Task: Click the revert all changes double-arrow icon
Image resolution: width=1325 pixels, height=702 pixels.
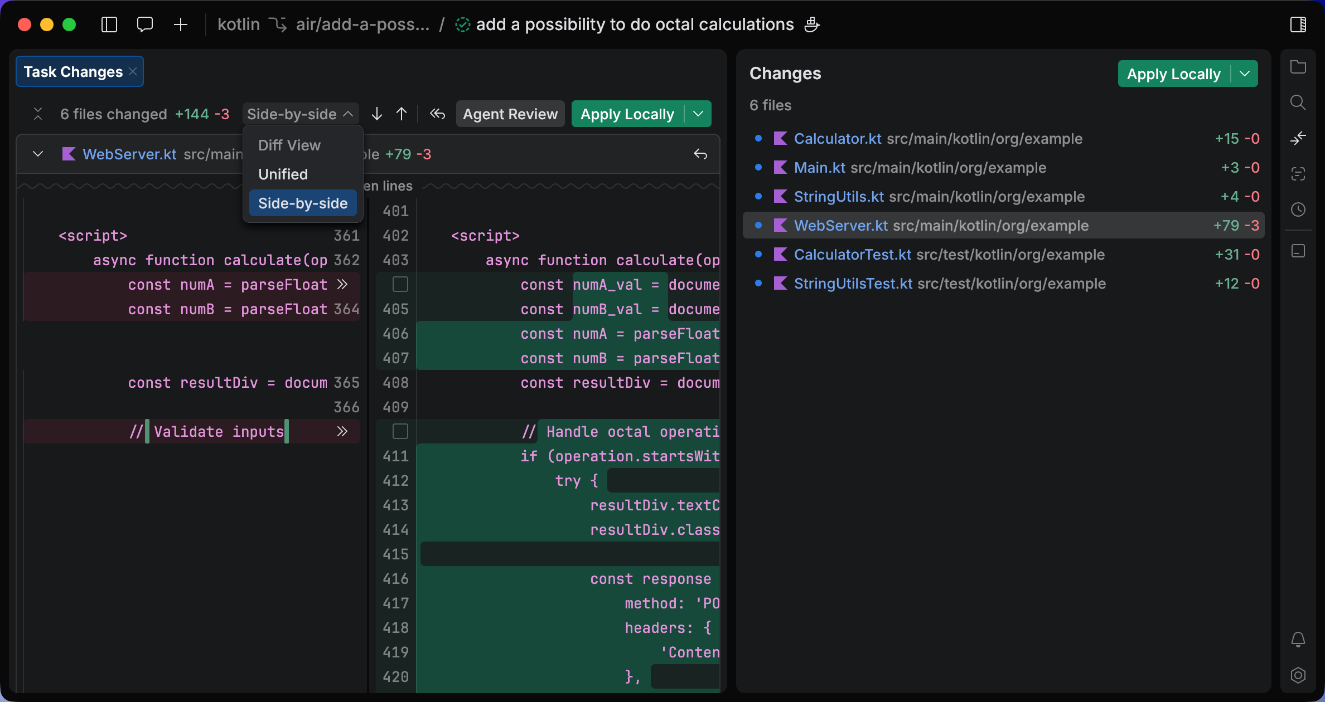Action: [x=438, y=114]
